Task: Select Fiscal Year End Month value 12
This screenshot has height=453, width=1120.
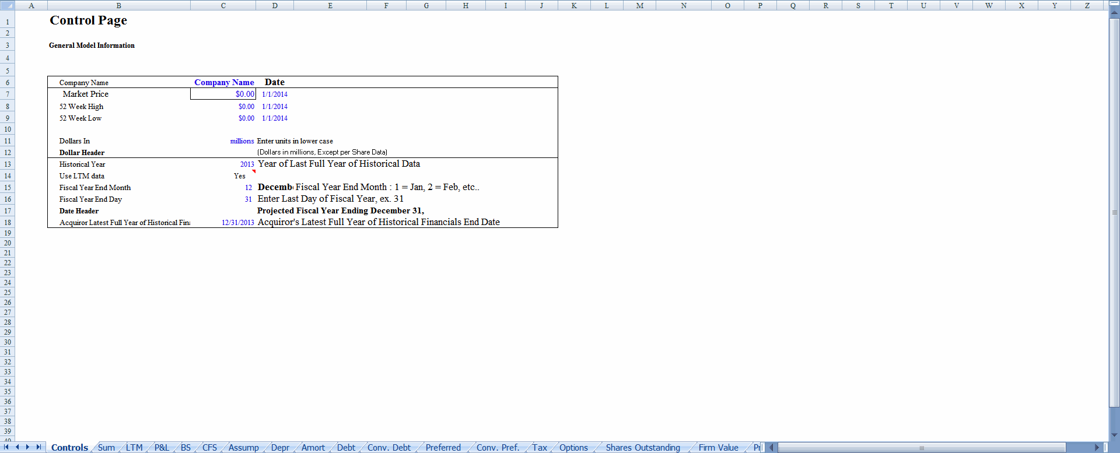Action: 248,188
